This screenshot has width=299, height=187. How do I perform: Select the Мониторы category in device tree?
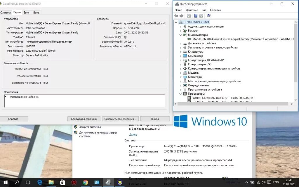pyautogui.click(x=195, y=77)
